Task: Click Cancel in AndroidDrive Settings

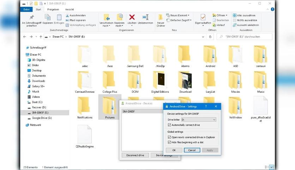Action: click(x=192, y=150)
